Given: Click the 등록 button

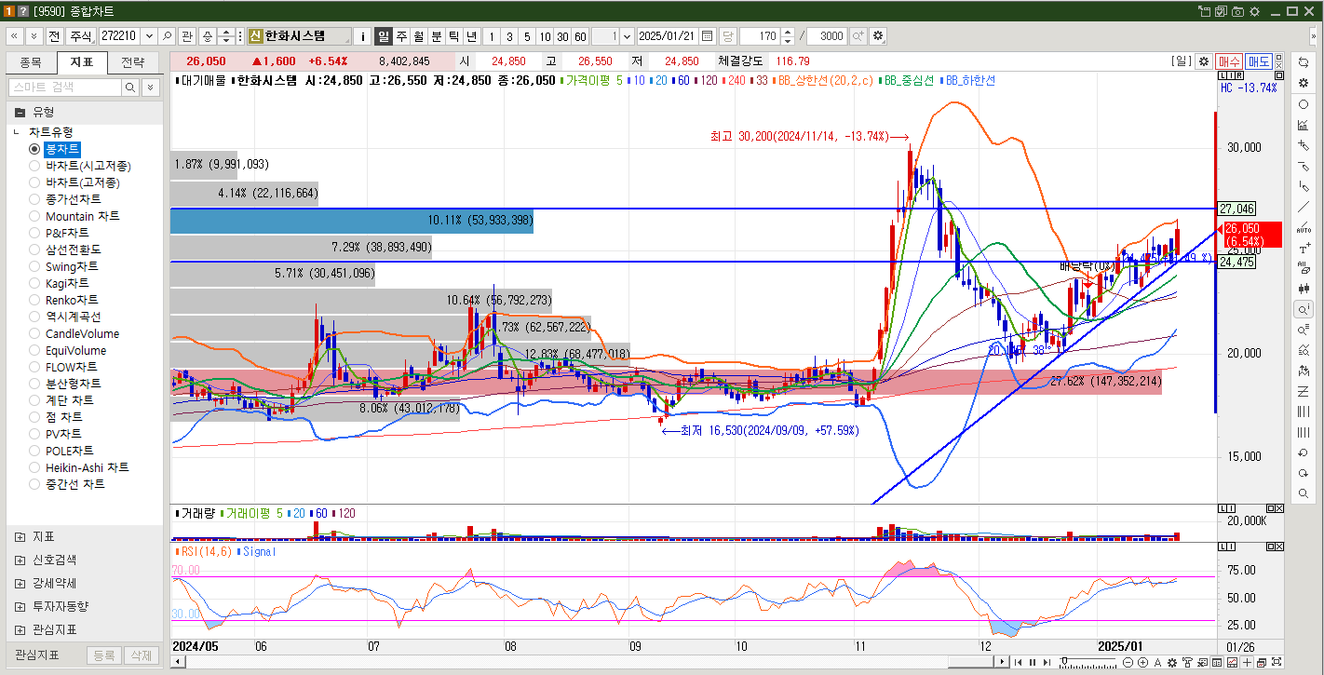Looking at the screenshot, I should point(103,655).
